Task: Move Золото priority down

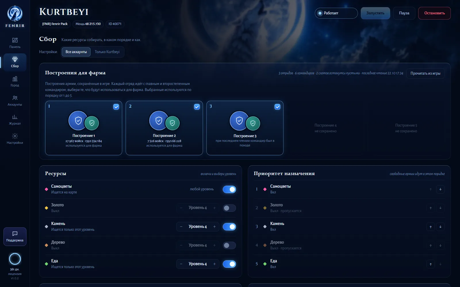Action: point(440,208)
